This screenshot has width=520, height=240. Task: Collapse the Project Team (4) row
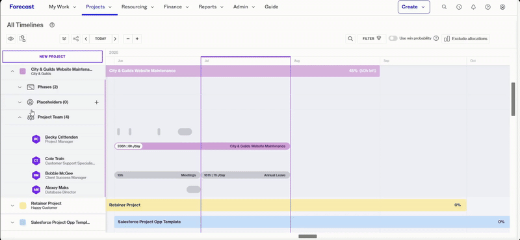coord(19,117)
